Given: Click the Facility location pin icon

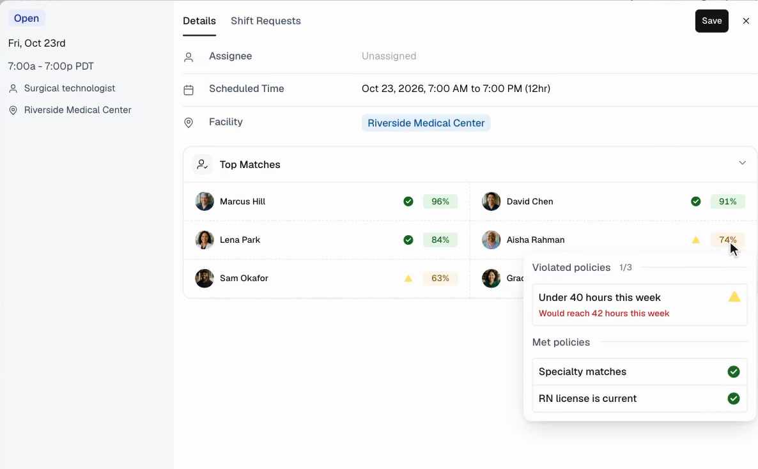Looking at the screenshot, I should pyautogui.click(x=189, y=123).
